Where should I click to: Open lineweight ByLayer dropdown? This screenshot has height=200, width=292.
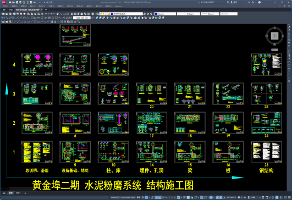[210, 14]
